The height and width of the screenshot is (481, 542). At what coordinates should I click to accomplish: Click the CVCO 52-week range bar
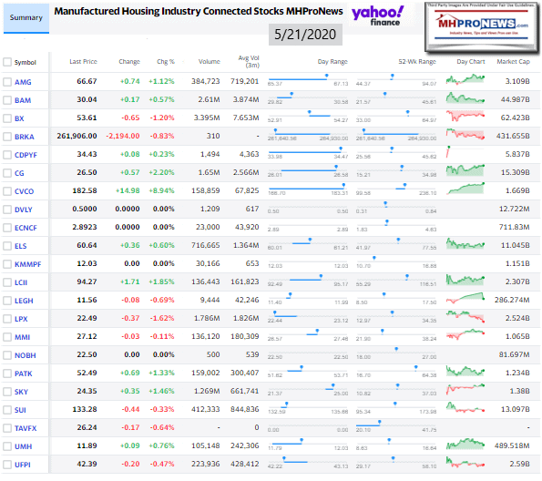396,189
